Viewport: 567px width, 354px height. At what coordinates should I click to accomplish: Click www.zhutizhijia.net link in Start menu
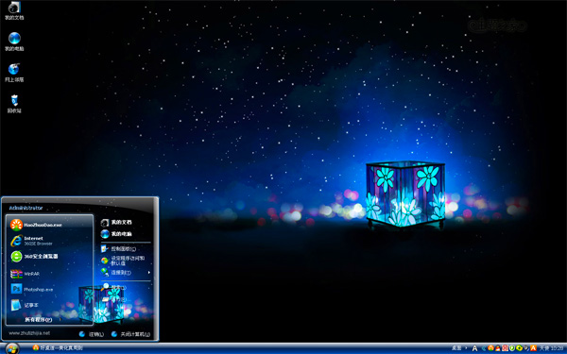click(x=29, y=333)
